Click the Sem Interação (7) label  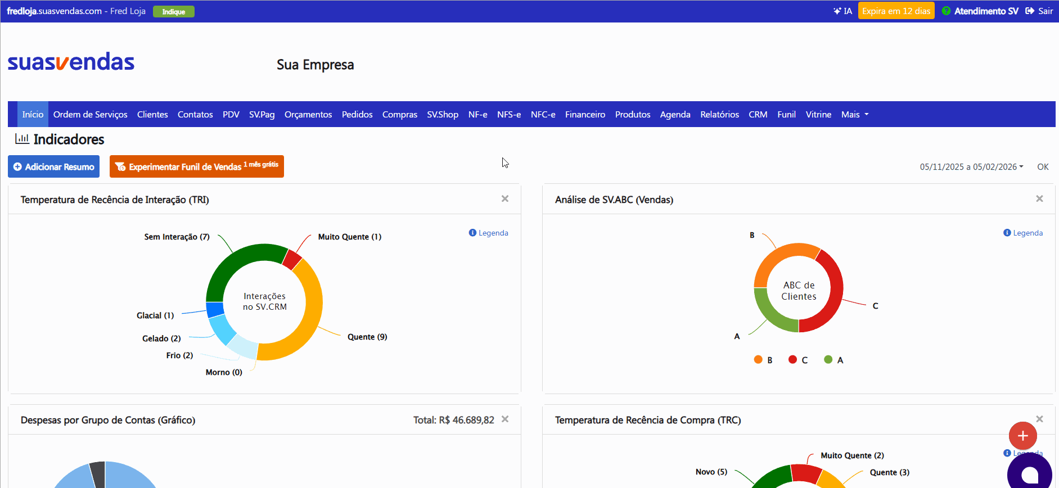click(x=177, y=237)
